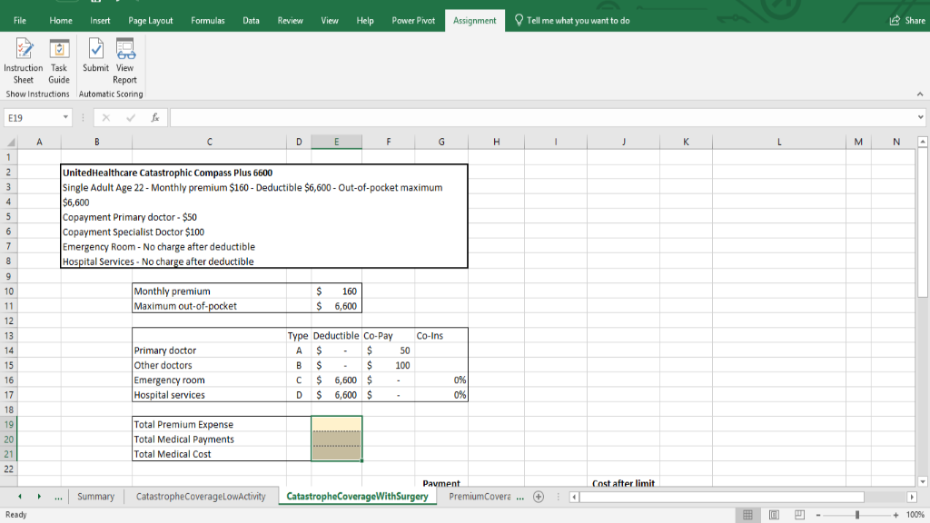Viewport: 930px width, 523px height.
Task: Open the File menu
Action: [x=20, y=20]
